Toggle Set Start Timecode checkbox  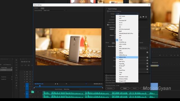106,80
